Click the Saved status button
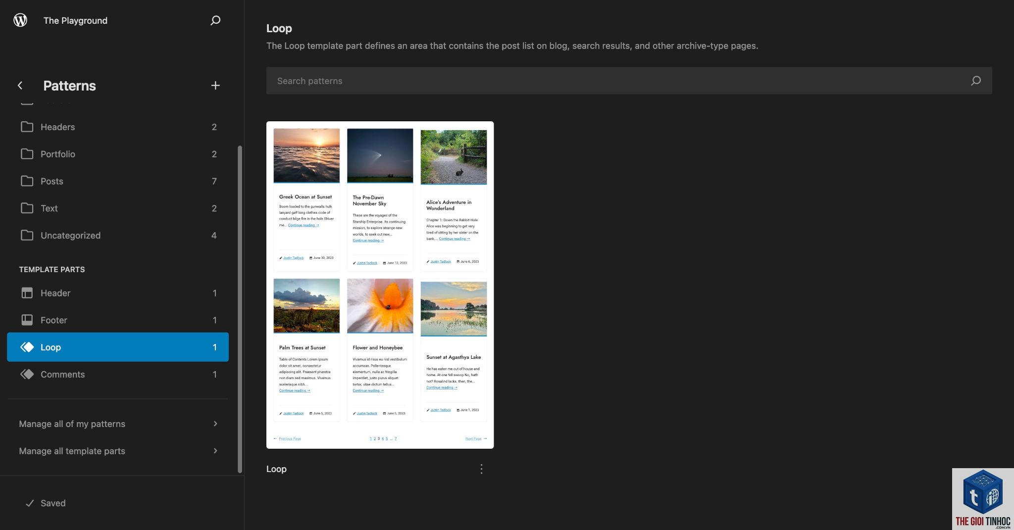The width and height of the screenshot is (1014, 530). tap(45, 503)
